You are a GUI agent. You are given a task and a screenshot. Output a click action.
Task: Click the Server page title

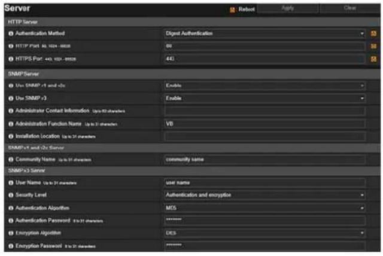pos(17,8)
